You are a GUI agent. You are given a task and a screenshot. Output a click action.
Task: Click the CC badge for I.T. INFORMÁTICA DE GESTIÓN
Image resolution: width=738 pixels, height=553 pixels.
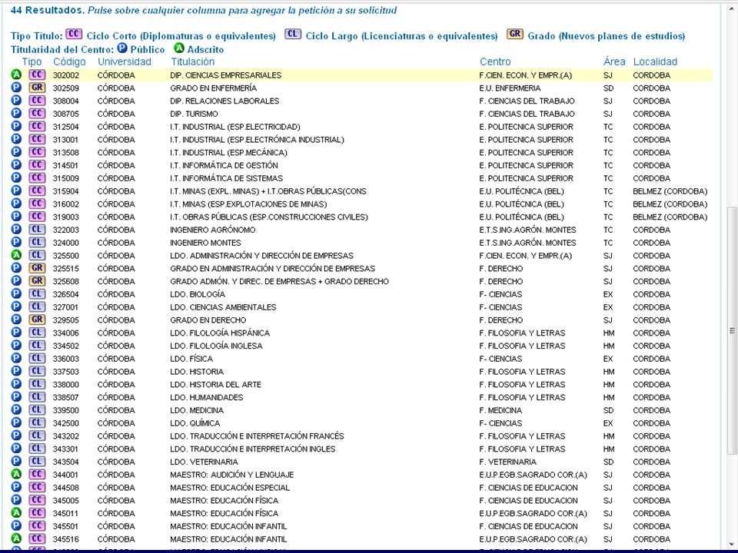click(x=37, y=165)
